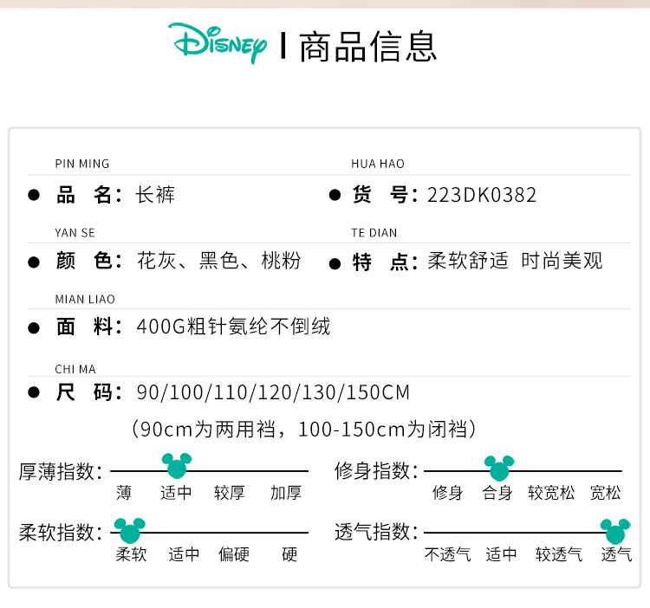This screenshot has width=650, height=608.
Task: Click the Mickey marker on softness scale
Action: [130, 529]
